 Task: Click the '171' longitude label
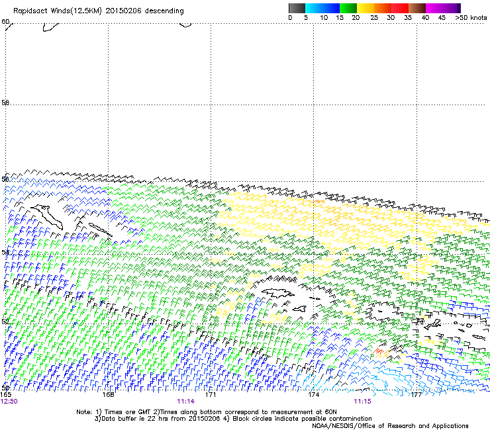[211, 394]
